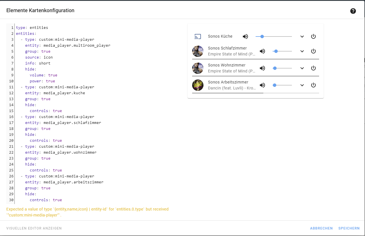Mute Sonos Wohnzimmer with the volume icon
This screenshot has height=236, width=365.
[x=262, y=68]
